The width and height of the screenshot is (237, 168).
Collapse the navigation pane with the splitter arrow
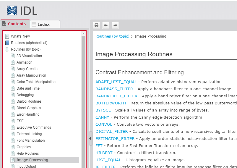90,138
